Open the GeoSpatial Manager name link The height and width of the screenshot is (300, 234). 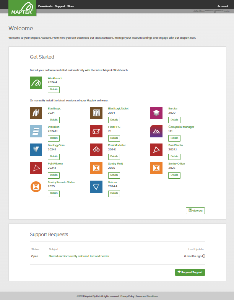click(x=181, y=127)
